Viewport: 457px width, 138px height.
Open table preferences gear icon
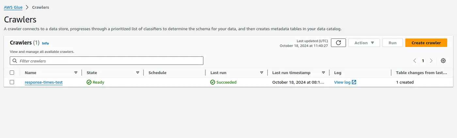(x=443, y=61)
